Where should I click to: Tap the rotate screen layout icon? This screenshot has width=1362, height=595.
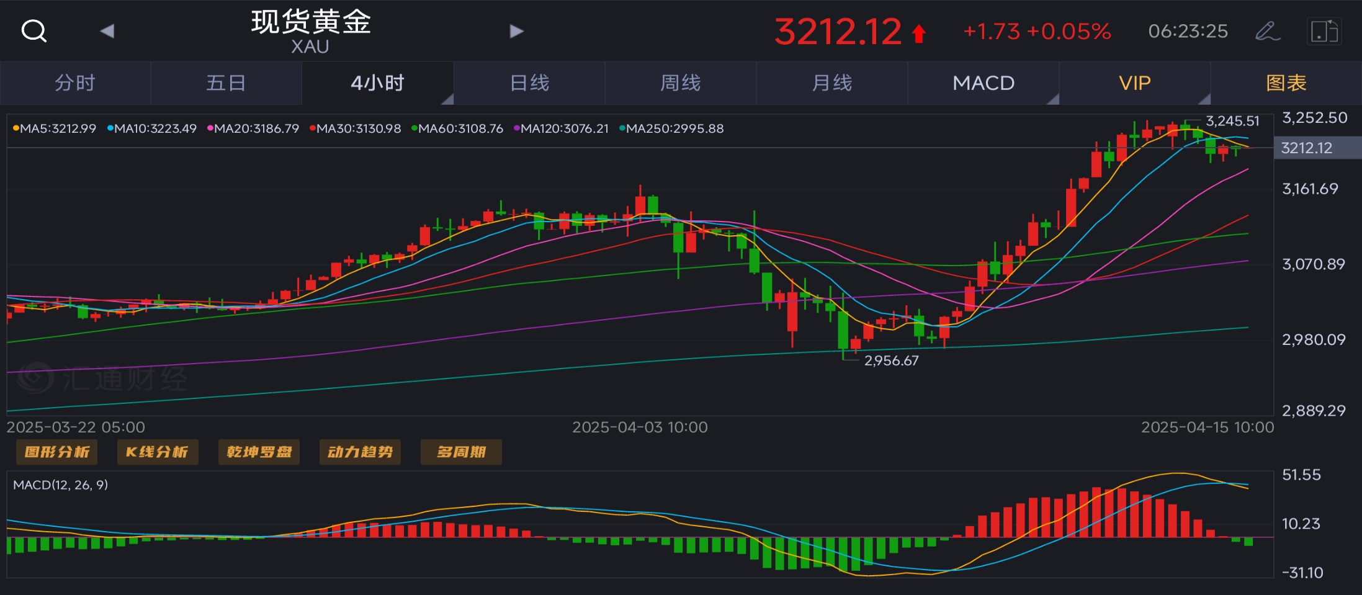tap(1324, 31)
